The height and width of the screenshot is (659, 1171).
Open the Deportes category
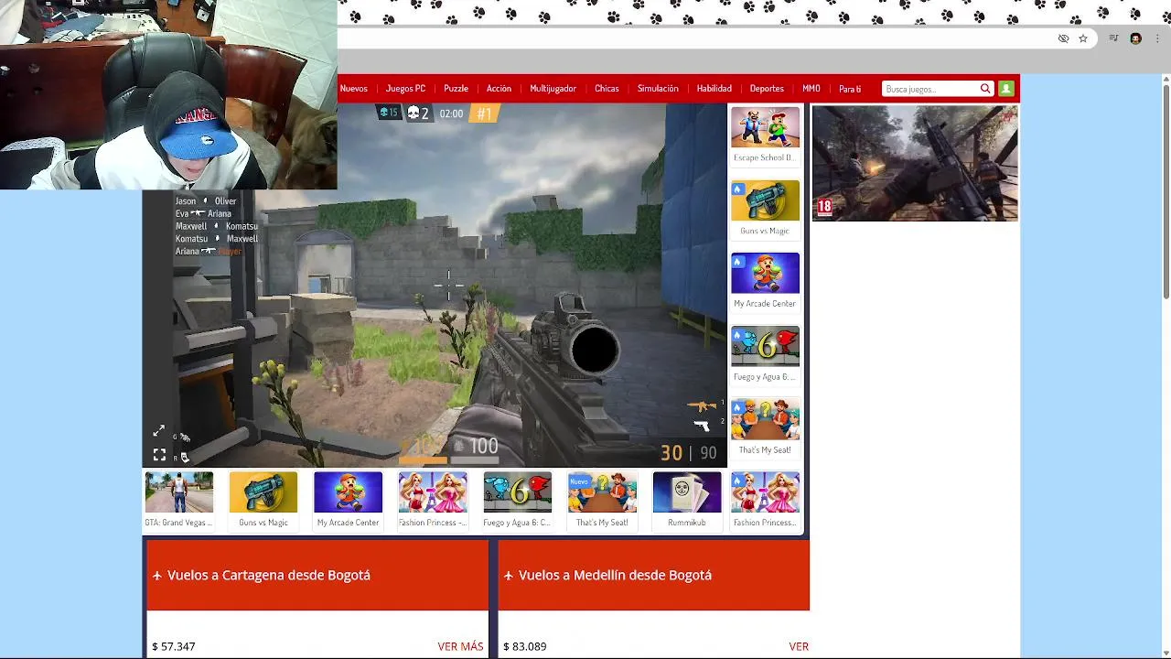[767, 89]
